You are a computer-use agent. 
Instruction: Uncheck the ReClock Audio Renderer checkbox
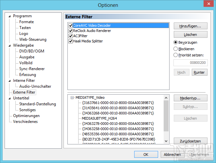tap(71, 31)
